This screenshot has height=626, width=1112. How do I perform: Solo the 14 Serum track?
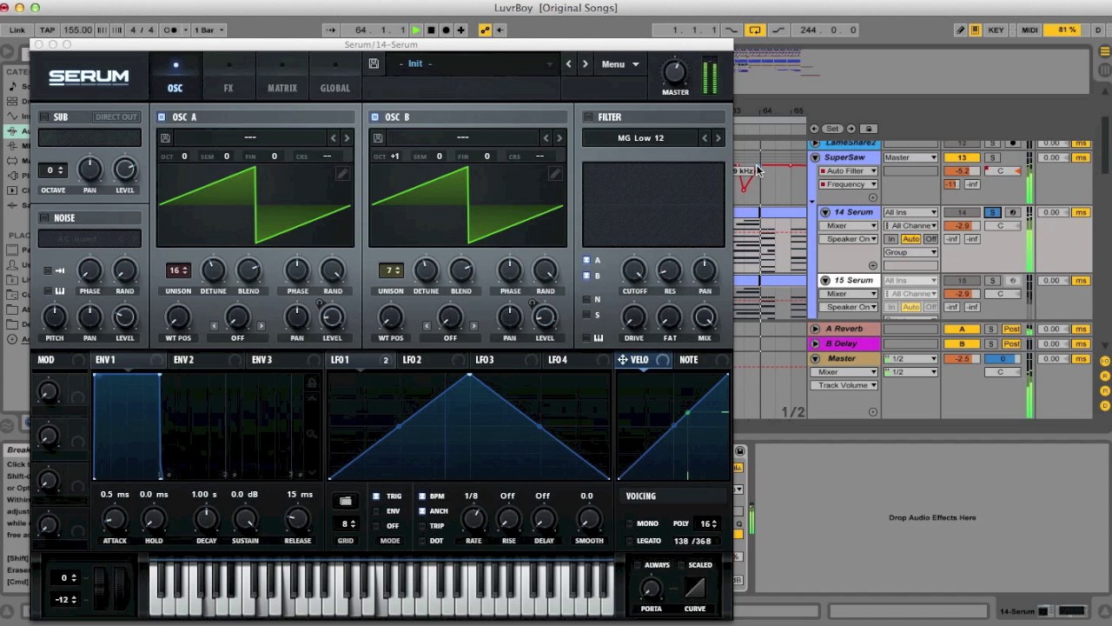coord(992,212)
